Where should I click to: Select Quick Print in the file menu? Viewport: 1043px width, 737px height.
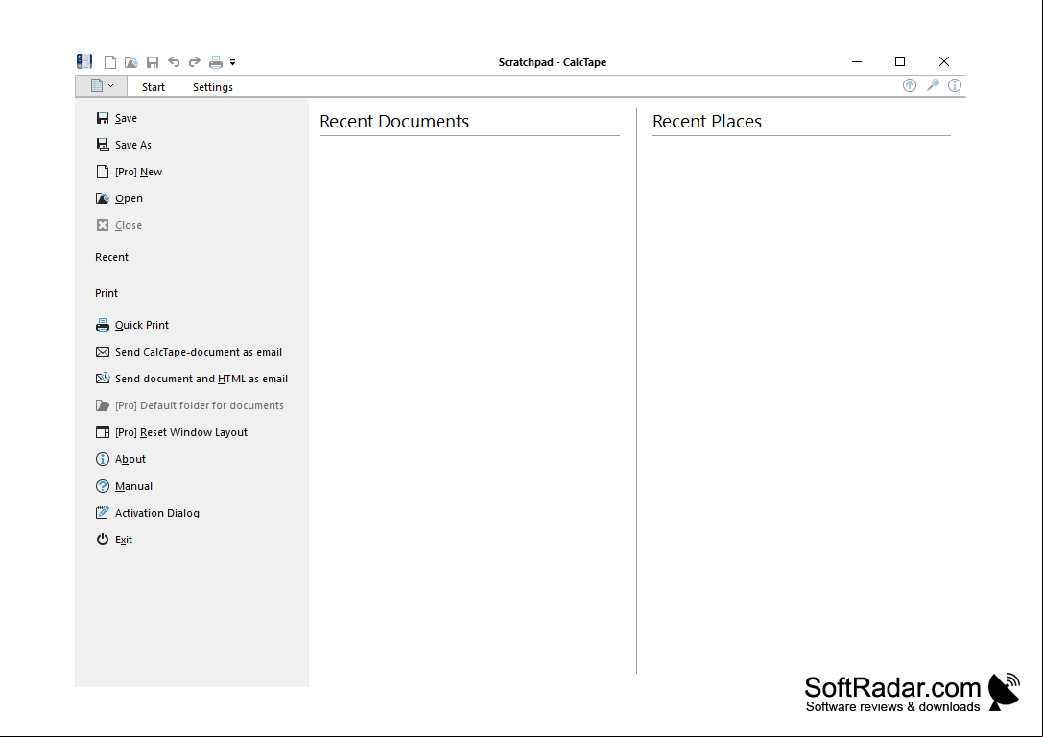pyautogui.click(x=132, y=325)
